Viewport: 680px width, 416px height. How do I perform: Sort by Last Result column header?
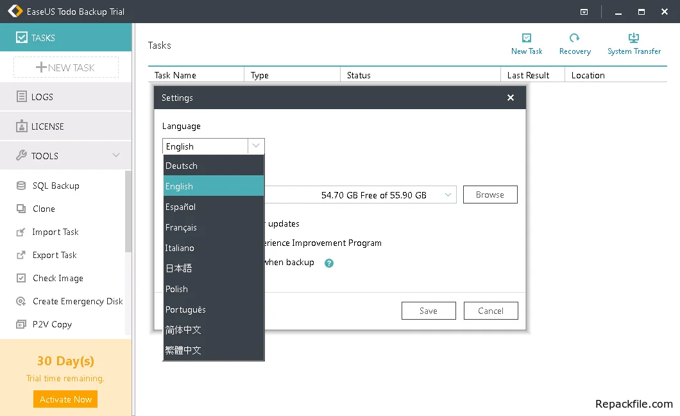[533, 75]
